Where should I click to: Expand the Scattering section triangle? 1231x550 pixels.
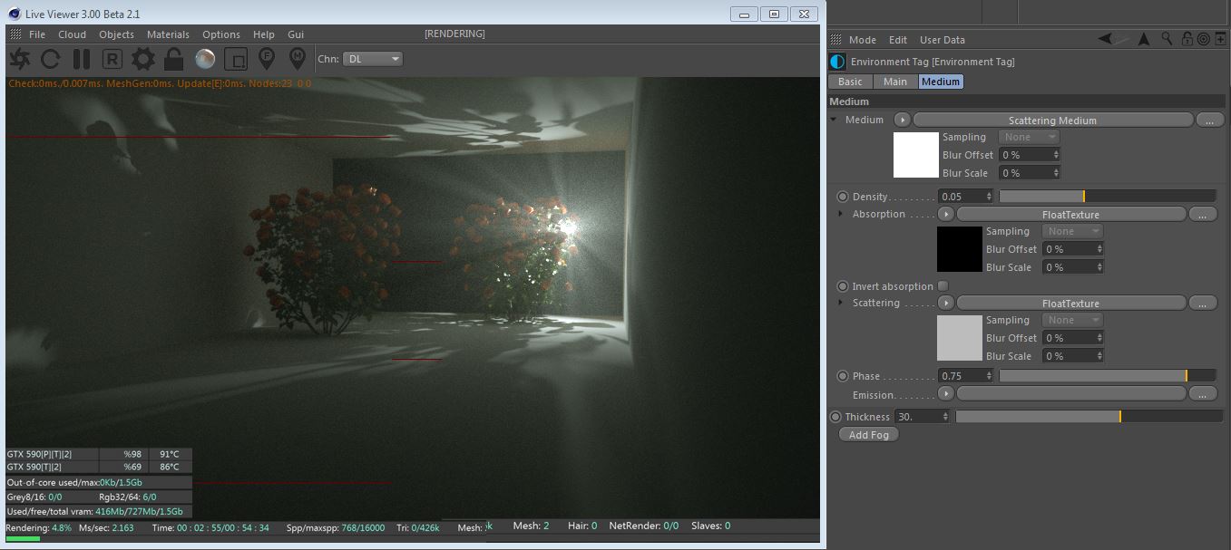point(842,303)
